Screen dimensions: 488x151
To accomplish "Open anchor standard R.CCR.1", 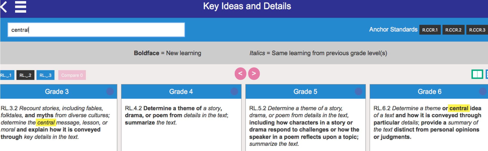I will pos(430,30).
